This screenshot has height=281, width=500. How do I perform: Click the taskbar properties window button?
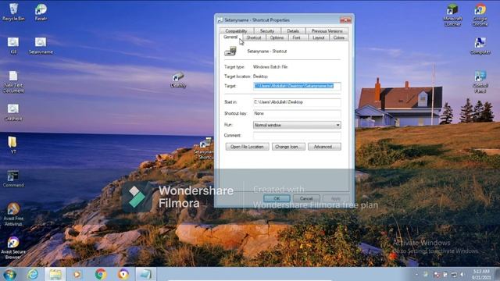pyautogui.click(x=146, y=274)
